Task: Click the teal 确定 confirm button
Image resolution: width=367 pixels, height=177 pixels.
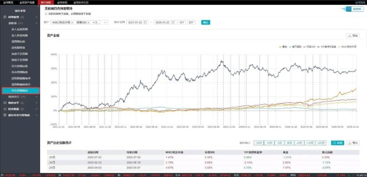Action: (x=206, y=23)
